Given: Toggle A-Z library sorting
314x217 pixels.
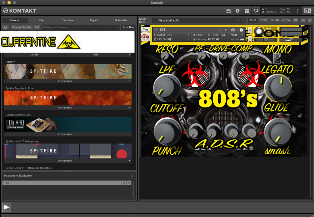Looking at the screenshot, I should pyautogui.click(x=37, y=27).
